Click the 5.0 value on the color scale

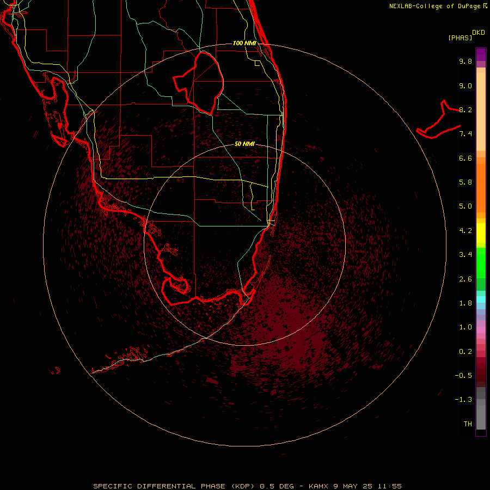465,206
